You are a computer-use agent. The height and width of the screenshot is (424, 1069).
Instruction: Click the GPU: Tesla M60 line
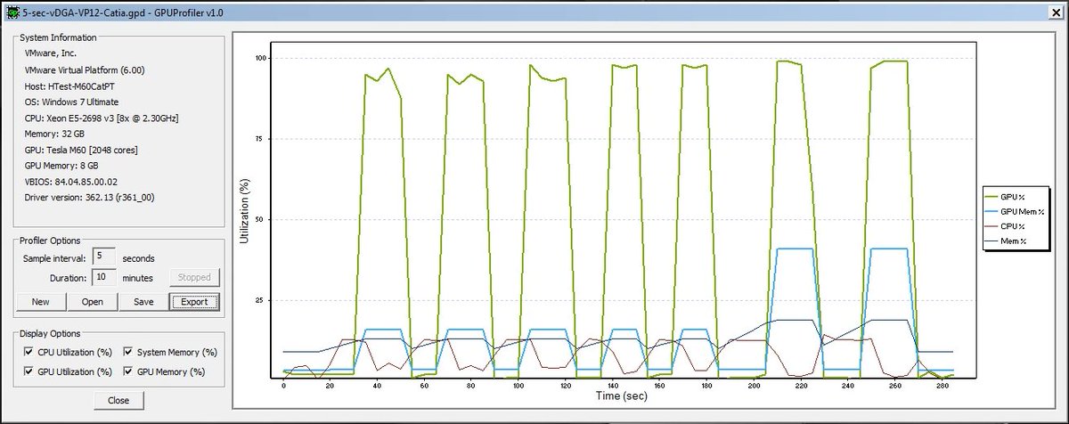tap(81, 150)
